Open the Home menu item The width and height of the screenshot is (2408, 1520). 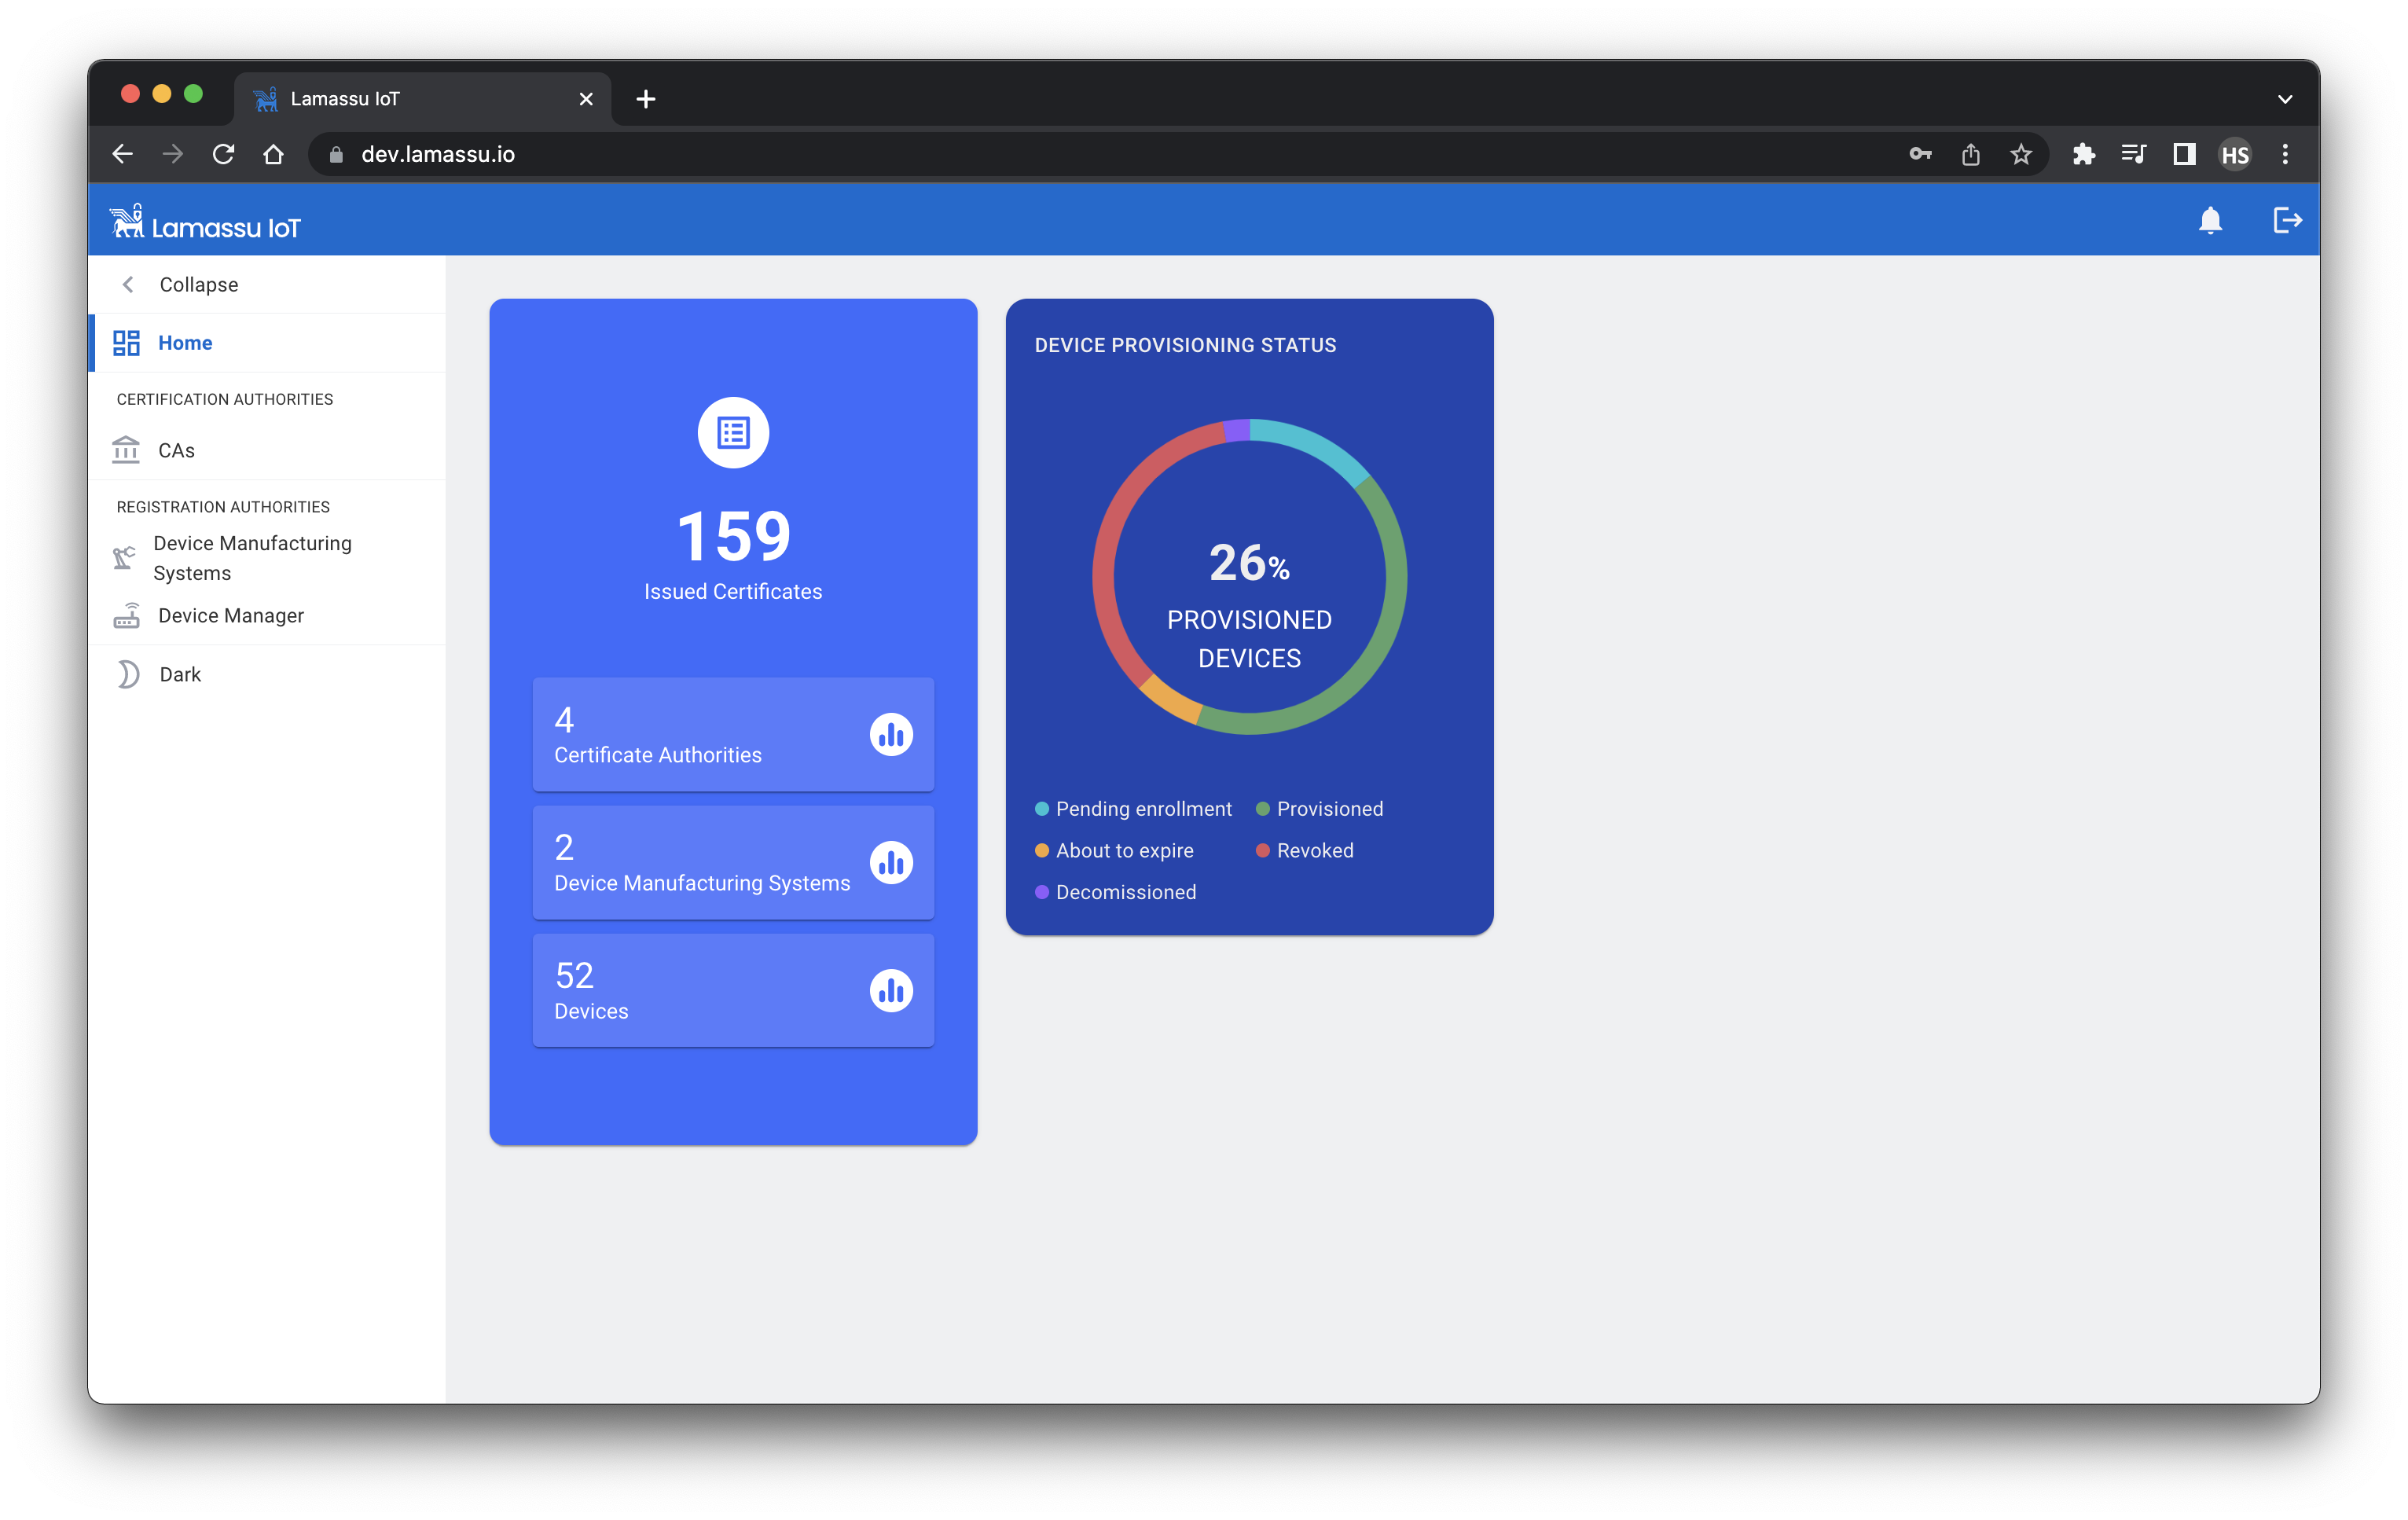pos(185,342)
